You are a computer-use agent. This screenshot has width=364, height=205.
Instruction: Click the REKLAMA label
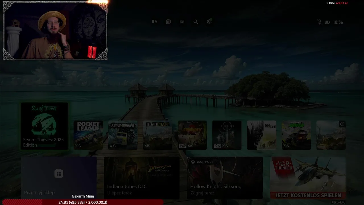point(338,202)
